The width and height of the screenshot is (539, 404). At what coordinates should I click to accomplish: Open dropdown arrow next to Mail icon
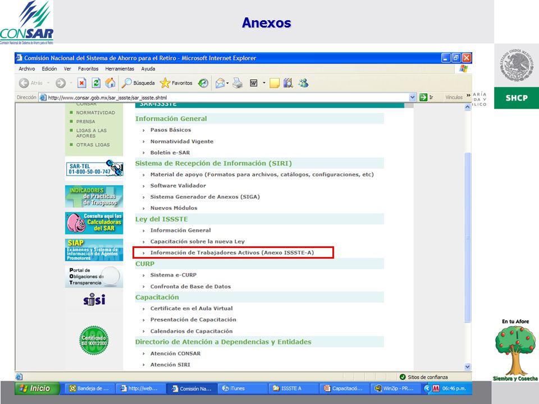pos(227,83)
